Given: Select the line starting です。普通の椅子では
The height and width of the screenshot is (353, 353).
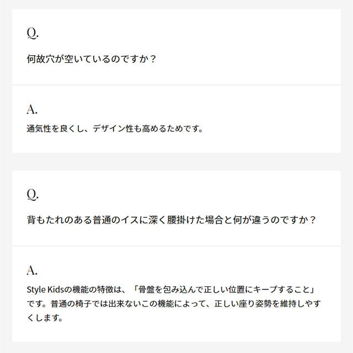Looking at the screenshot, I should [x=174, y=304].
